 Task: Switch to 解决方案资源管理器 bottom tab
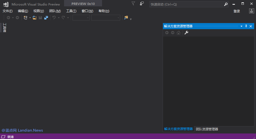click(x=178, y=129)
